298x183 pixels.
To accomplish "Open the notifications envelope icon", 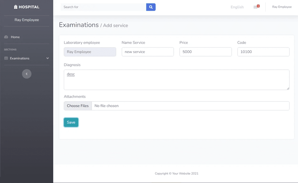I will pos(256,7).
